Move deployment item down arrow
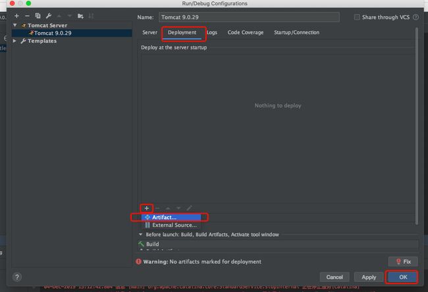This screenshot has height=292, width=428. [x=178, y=208]
